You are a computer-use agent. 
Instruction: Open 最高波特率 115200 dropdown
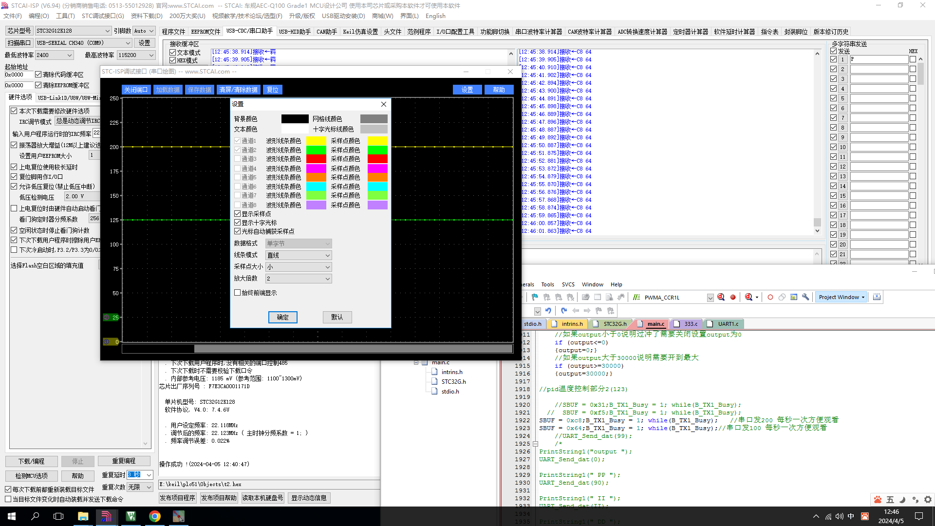pos(136,55)
